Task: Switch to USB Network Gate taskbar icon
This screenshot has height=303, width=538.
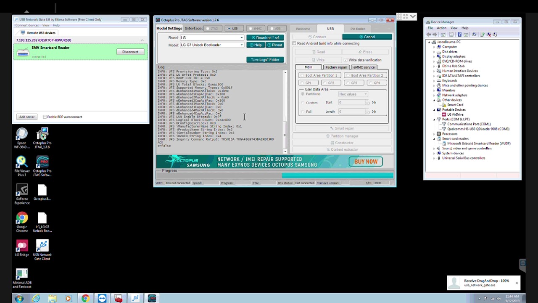Action: click(135, 298)
